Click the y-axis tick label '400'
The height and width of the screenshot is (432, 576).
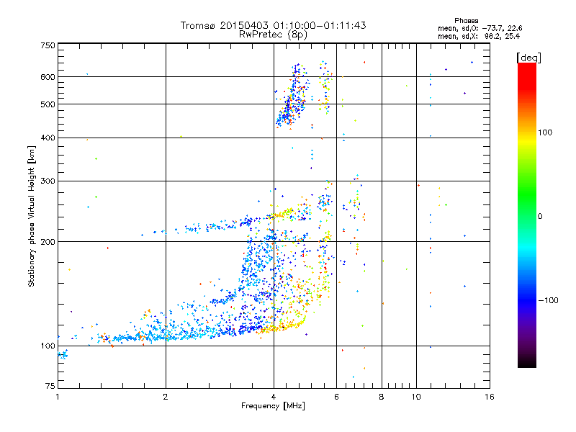[x=48, y=138]
